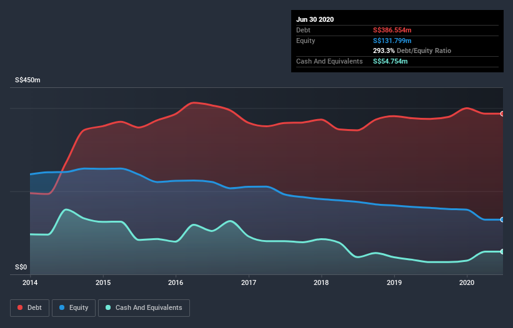Image resolution: width=513 pixels, height=328 pixels.
Task: Click the 2016 x-axis label
Action: (176, 282)
